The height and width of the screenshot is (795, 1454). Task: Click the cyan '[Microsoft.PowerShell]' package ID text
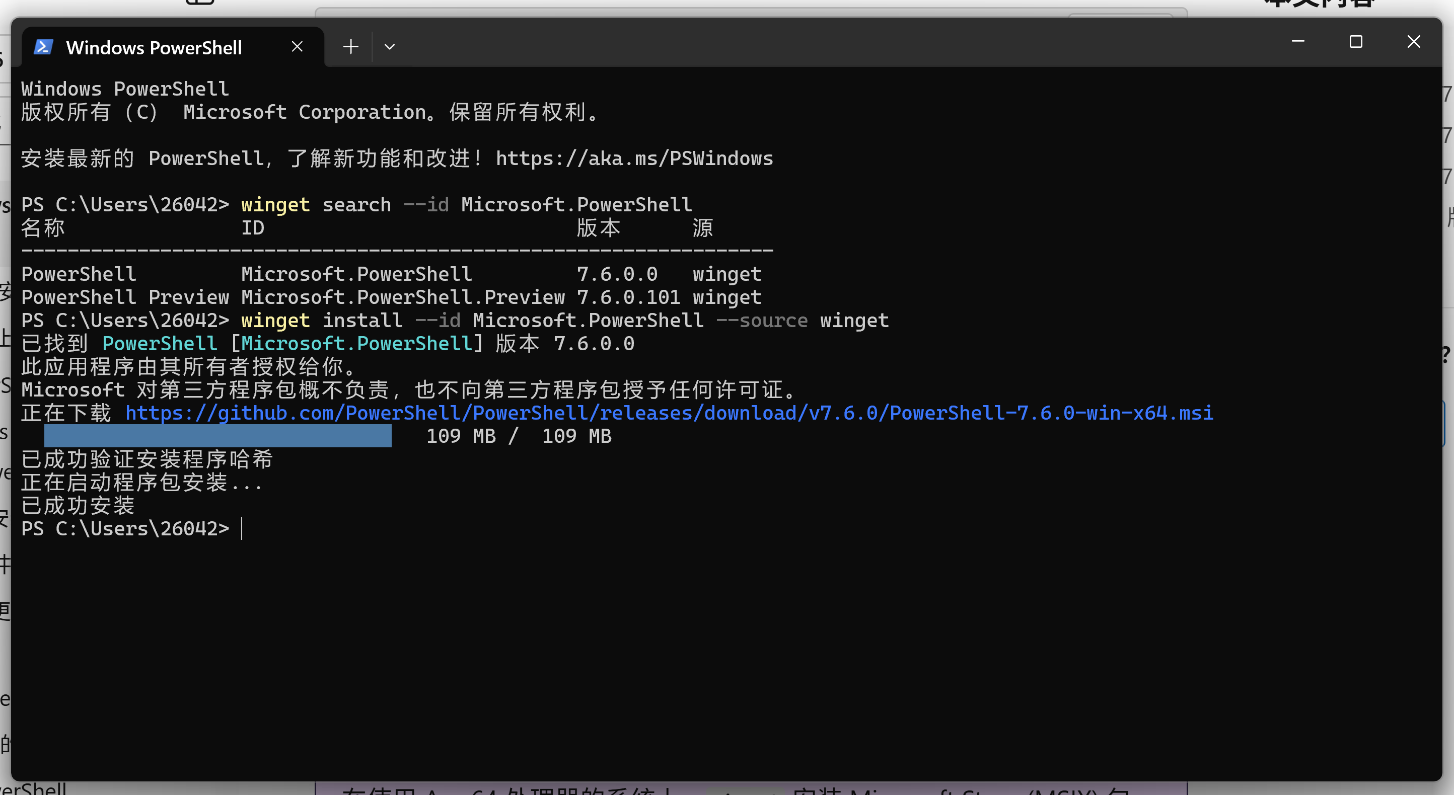tap(357, 344)
